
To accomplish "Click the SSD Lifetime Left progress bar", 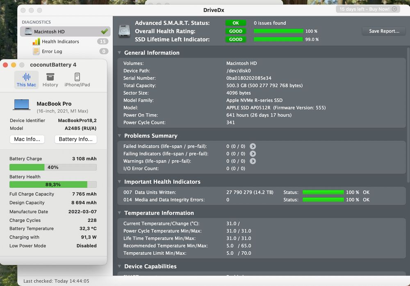I will pyautogui.click(x=278, y=39).
